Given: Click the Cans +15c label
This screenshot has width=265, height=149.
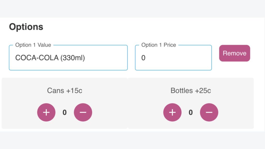Looking at the screenshot, I should (65, 91).
